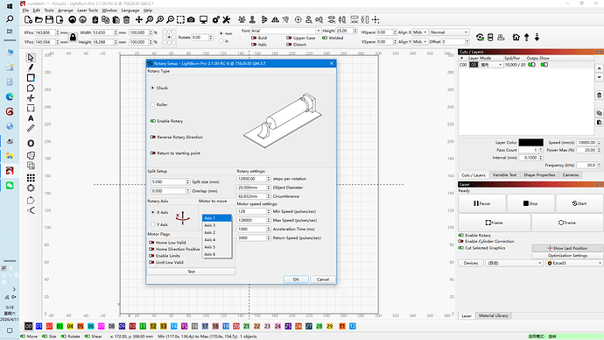Open the Arrange menu
This screenshot has height=340, width=604.
click(65, 11)
